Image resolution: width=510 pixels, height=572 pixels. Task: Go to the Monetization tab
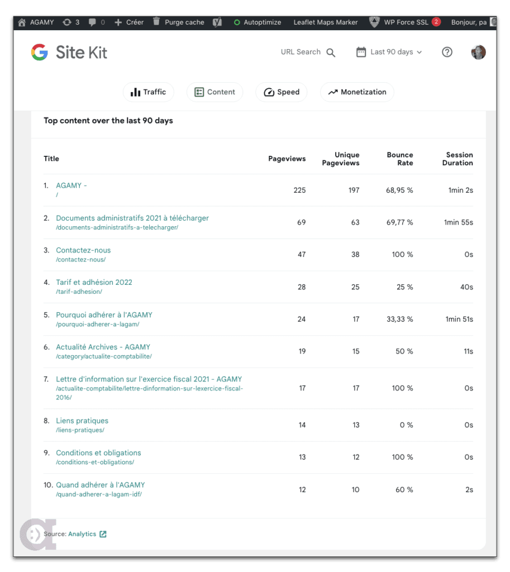point(357,92)
